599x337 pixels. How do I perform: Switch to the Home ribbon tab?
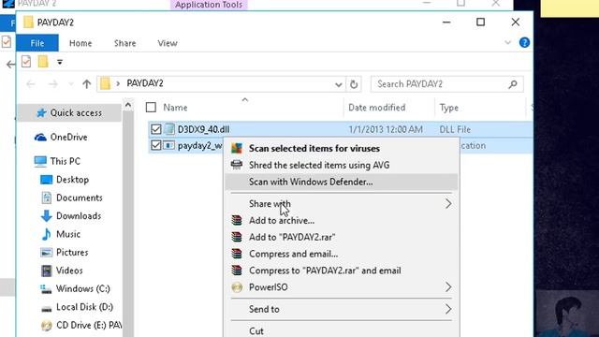point(80,43)
